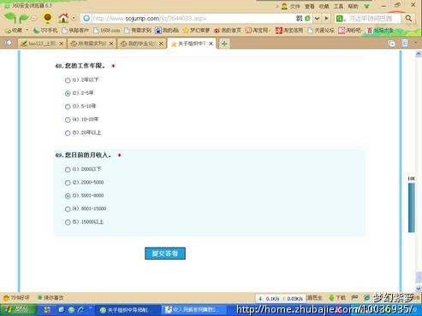Click the green compatibility mode icon in address bar

(307, 19)
